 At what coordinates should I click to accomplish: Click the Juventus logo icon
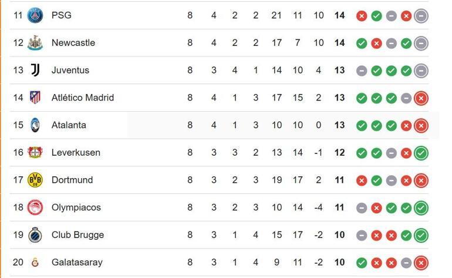35,71
